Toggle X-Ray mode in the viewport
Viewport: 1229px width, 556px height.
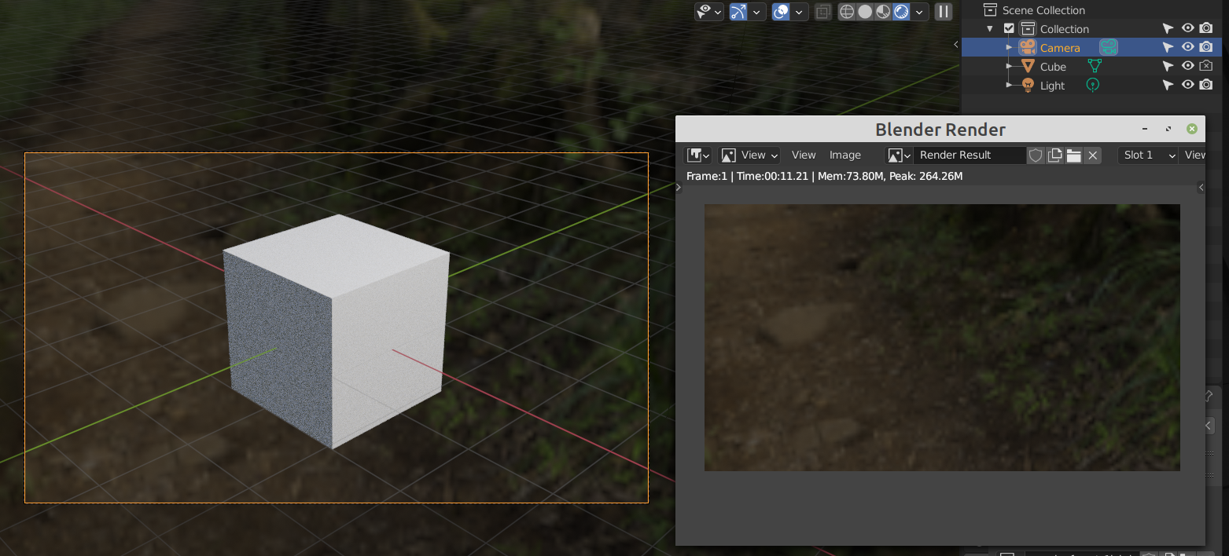pyautogui.click(x=822, y=11)
